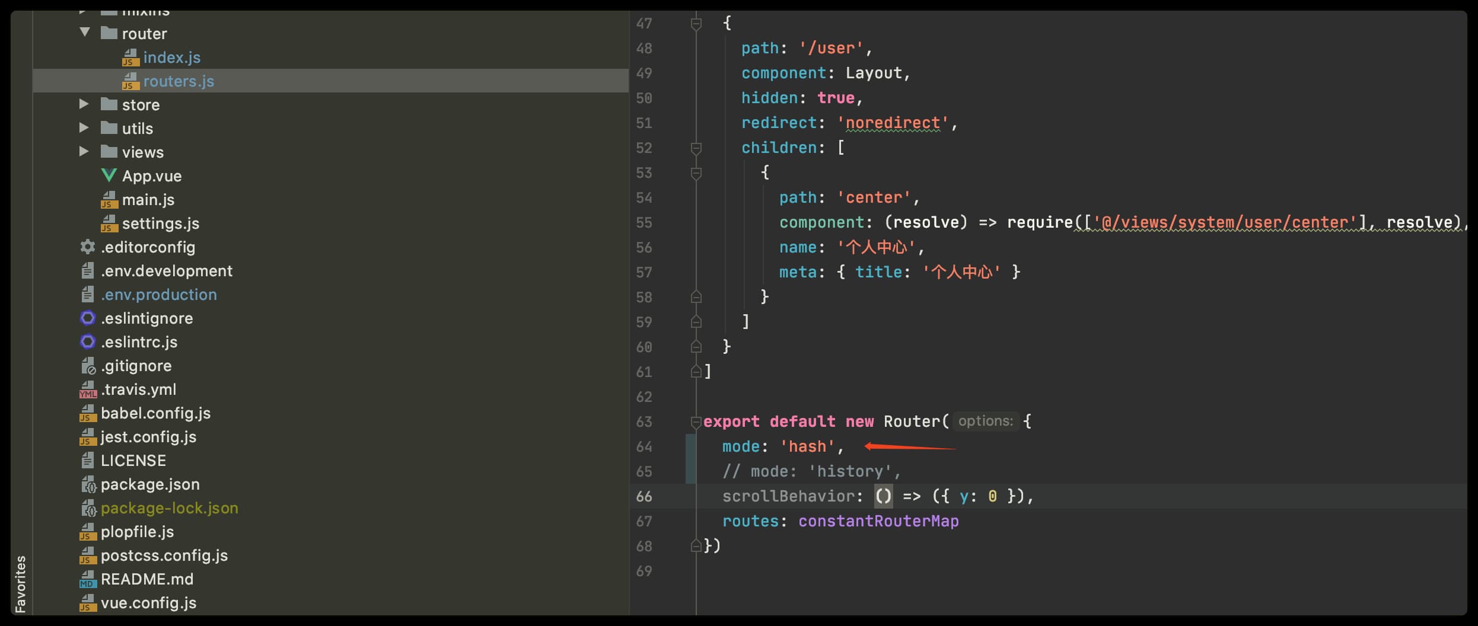Click the MD icon for README.md

pyautogui.click(x=88, y=579)
